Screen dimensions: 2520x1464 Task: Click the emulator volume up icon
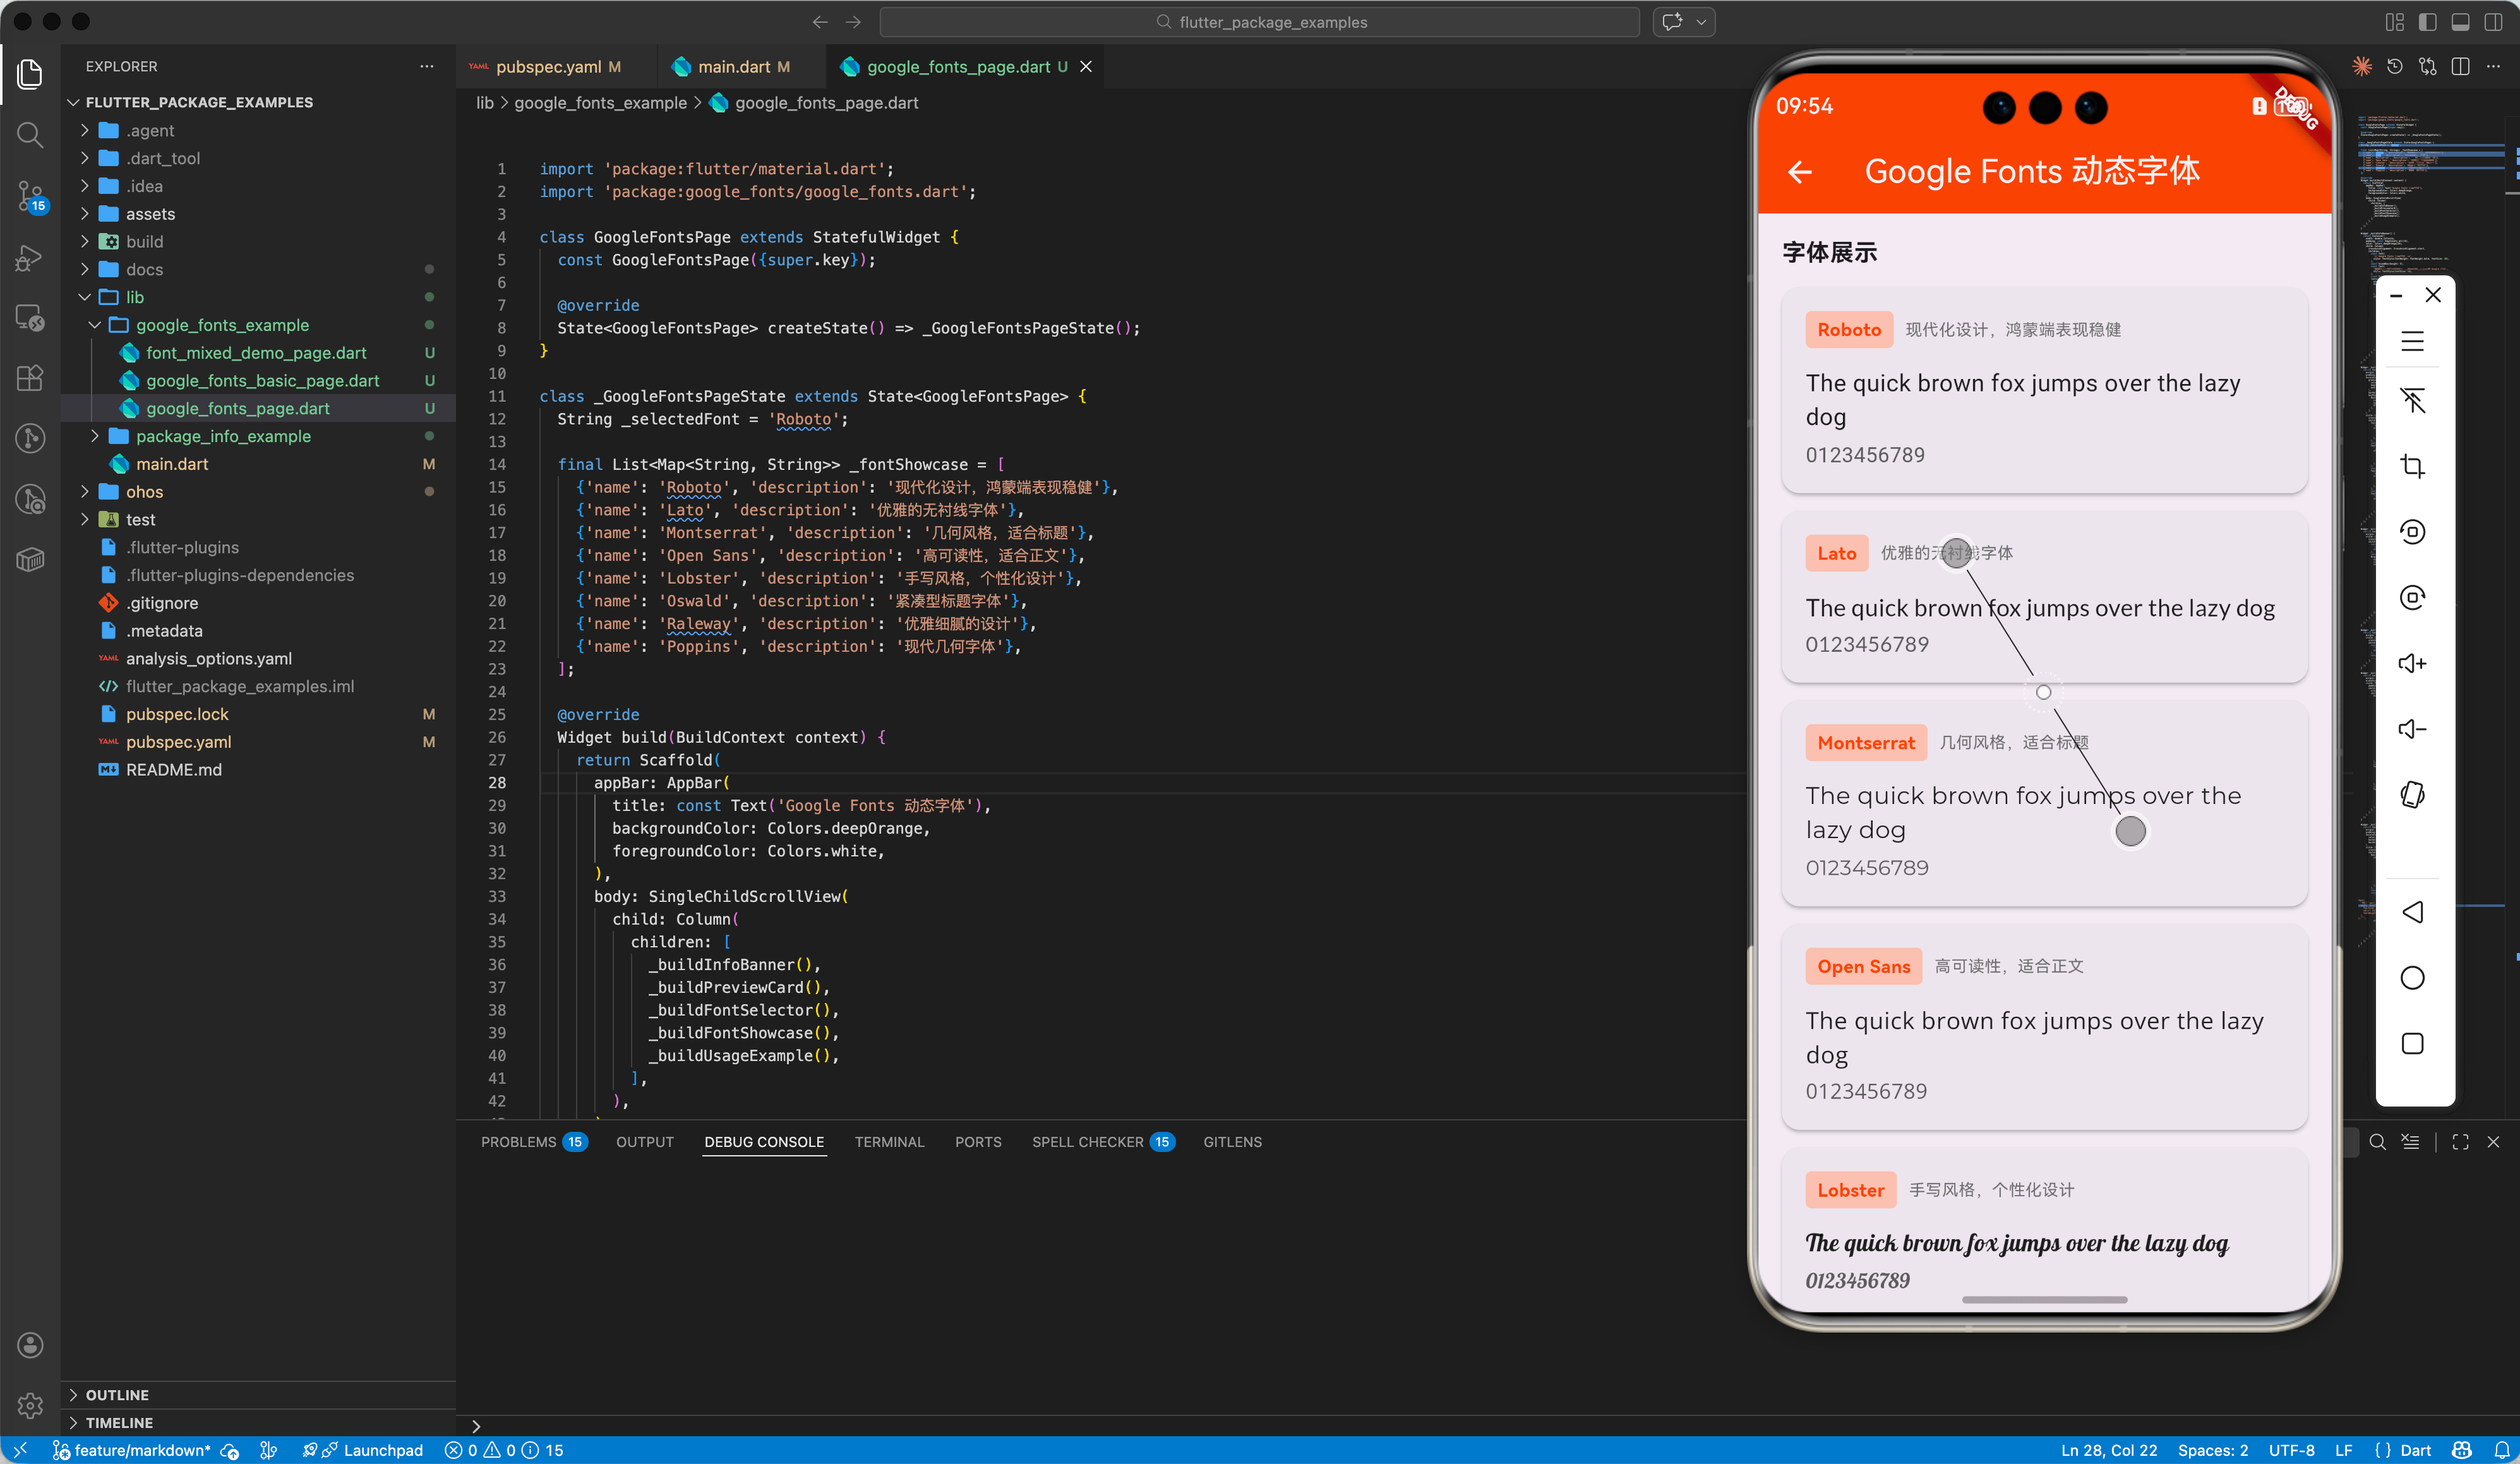(2412, 664)
